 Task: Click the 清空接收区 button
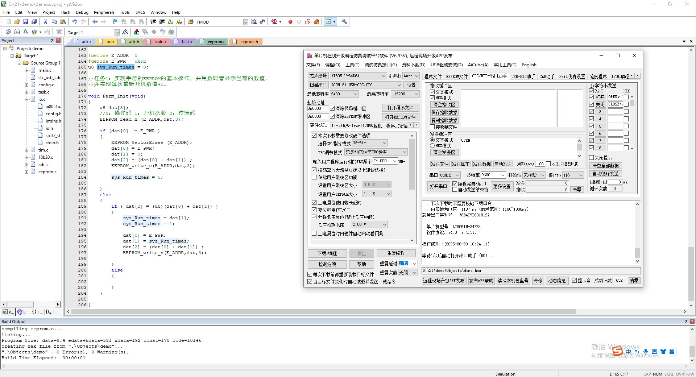(444, 104)
